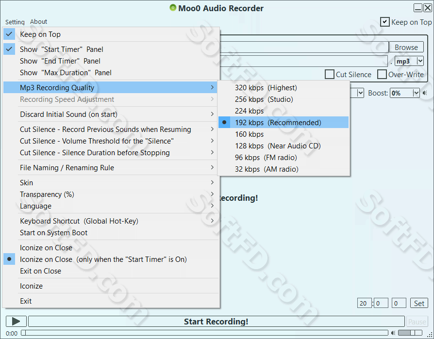Select 192 kbps (Recommended) option
This screenshot has height=339, width=434.
point(284,123)
